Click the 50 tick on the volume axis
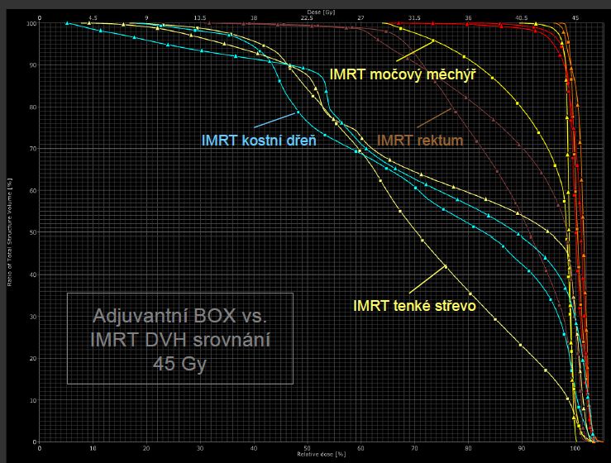The height and width of the screenshot is (463, 611). [x=33, y=232]
